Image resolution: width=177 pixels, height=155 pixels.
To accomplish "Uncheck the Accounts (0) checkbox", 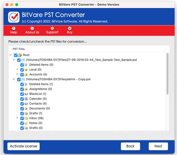I will pyautogui.click(x=22, y=75).
